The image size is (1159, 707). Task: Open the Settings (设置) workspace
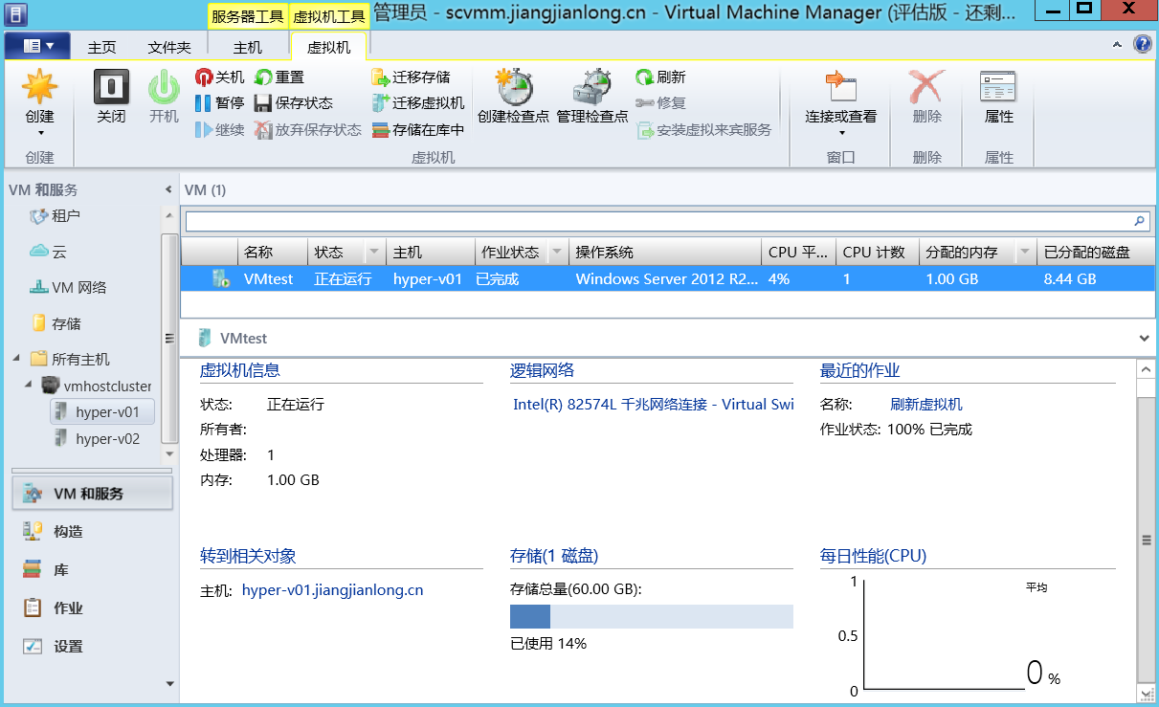(x=92, y=646)
